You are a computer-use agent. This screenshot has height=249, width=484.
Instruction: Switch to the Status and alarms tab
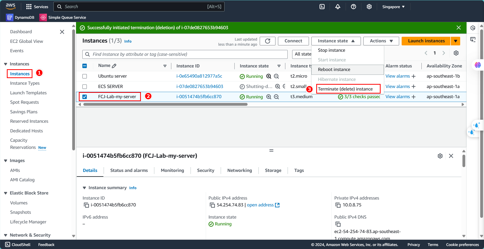pyautogui.click(x=129, y=171)
